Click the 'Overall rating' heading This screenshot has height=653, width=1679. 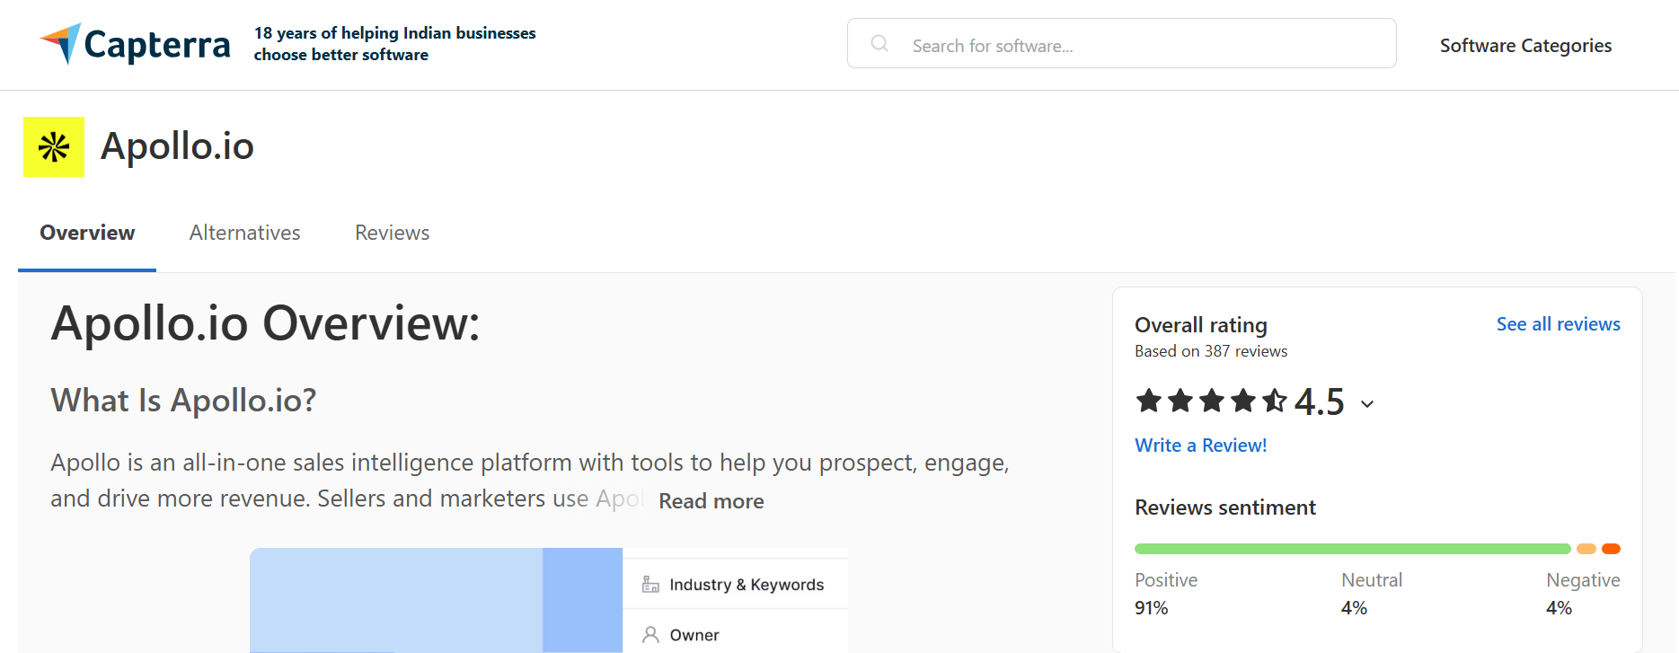click(1201, 325)
